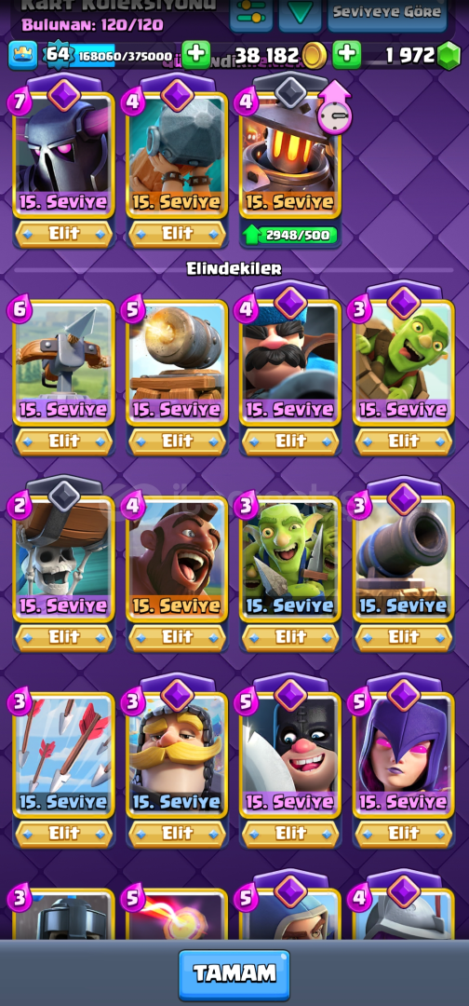Select the Goblin Gang card
The width and height of the screenshot is (469, 1006).
pyautogui.click(x=290, y=560)
